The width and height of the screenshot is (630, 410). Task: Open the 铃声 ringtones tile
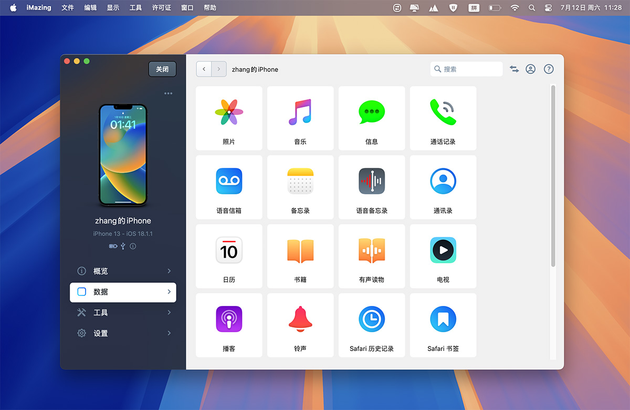[x=300, y=325]
